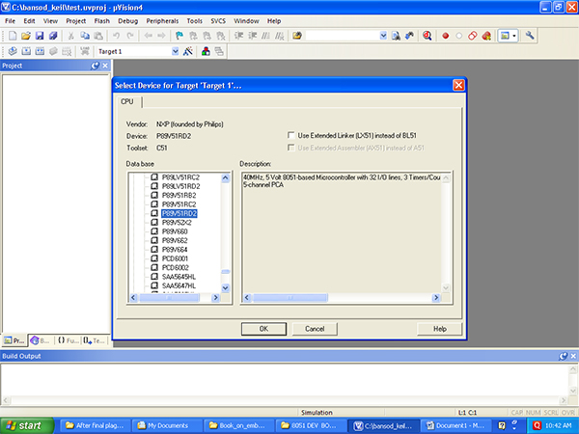
Task: Click the Description scroll-right arrow
Action: coord(436,297)
